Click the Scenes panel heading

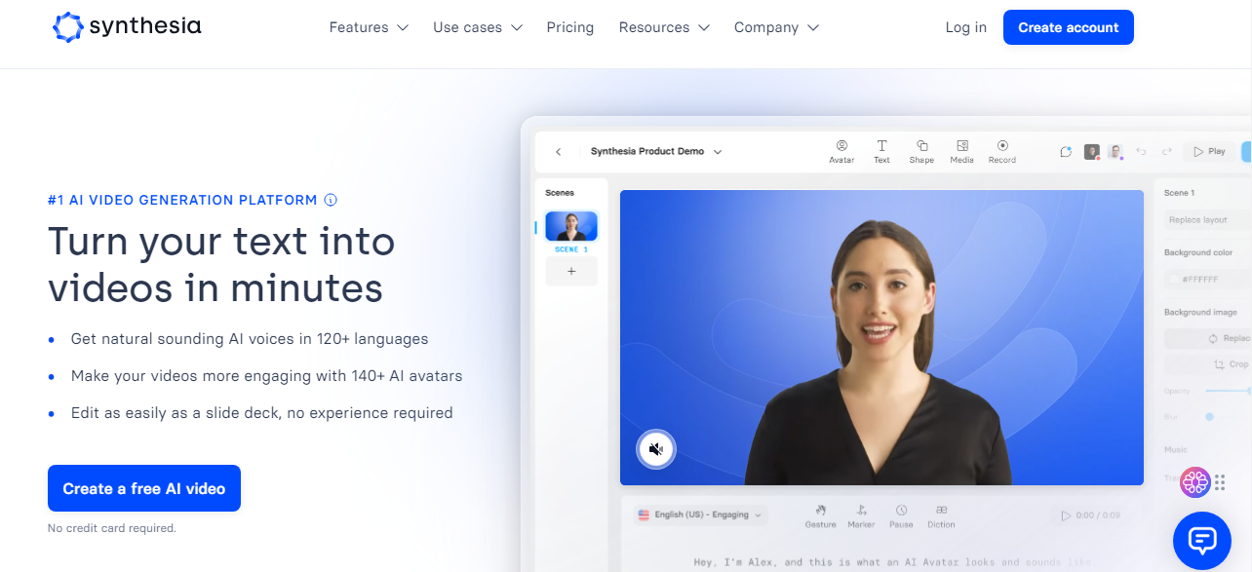(560, 193)
